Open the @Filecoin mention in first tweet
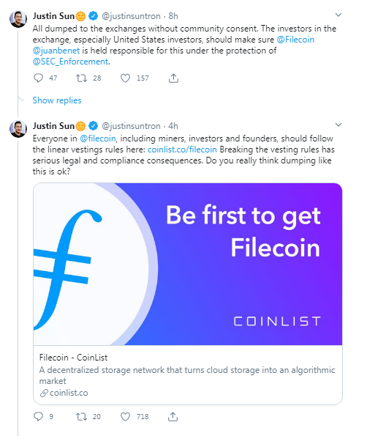Viewport: 367px width, 436px height. pos(295,40)
